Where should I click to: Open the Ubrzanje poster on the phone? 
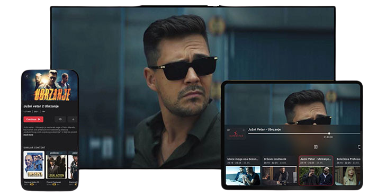50,86
